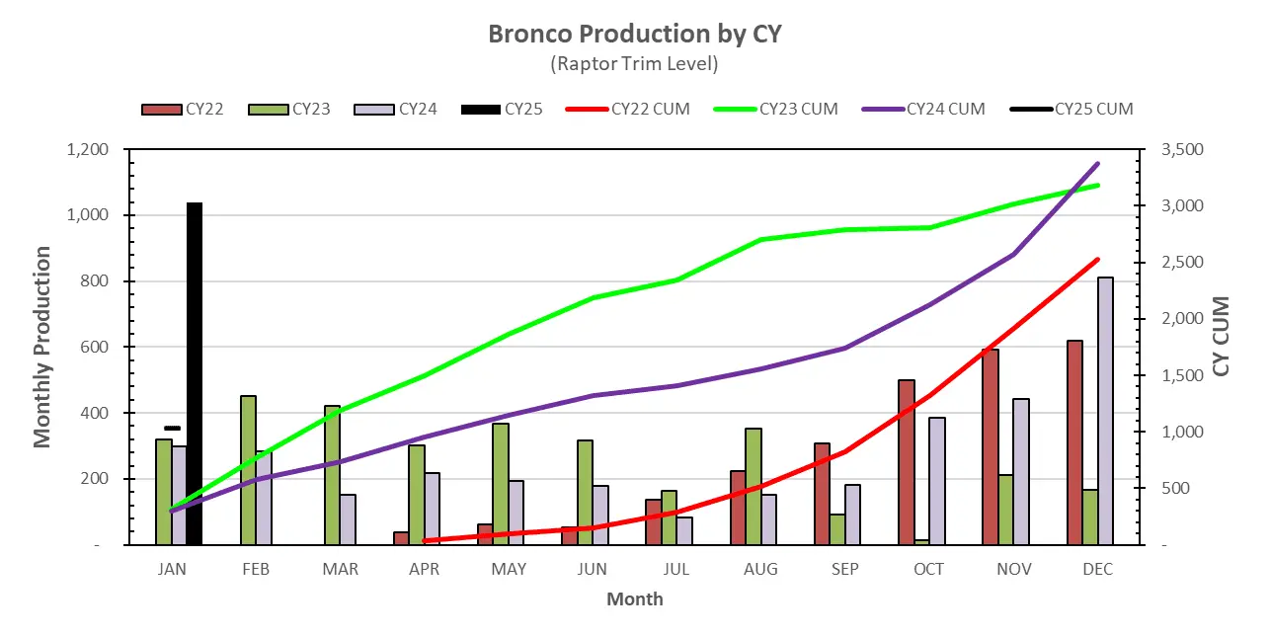
Task: Select the tall black CY25 bar in JAN
Action: pyautogui.click(x=195, y=373)
